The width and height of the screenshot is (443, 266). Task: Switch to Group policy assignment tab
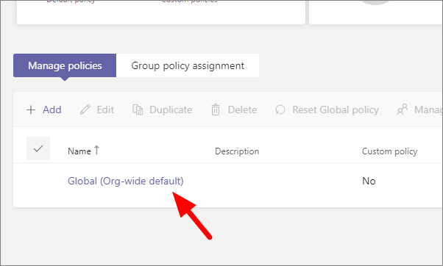click(188, 65)
